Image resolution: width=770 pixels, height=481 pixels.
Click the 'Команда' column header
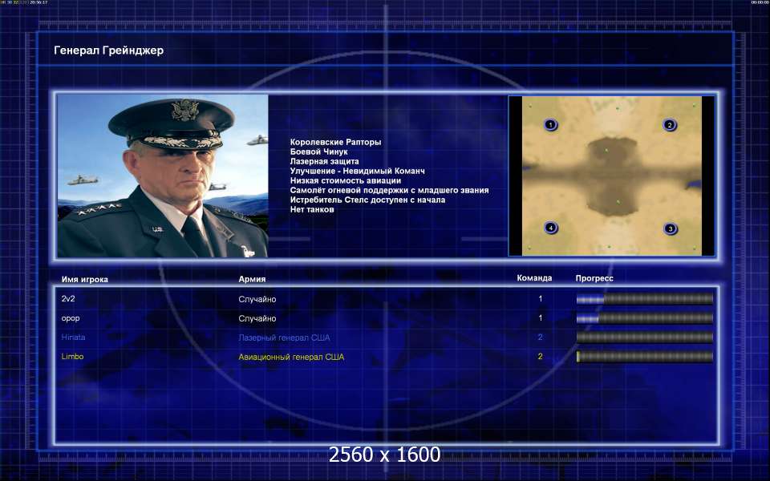(534, 278)
